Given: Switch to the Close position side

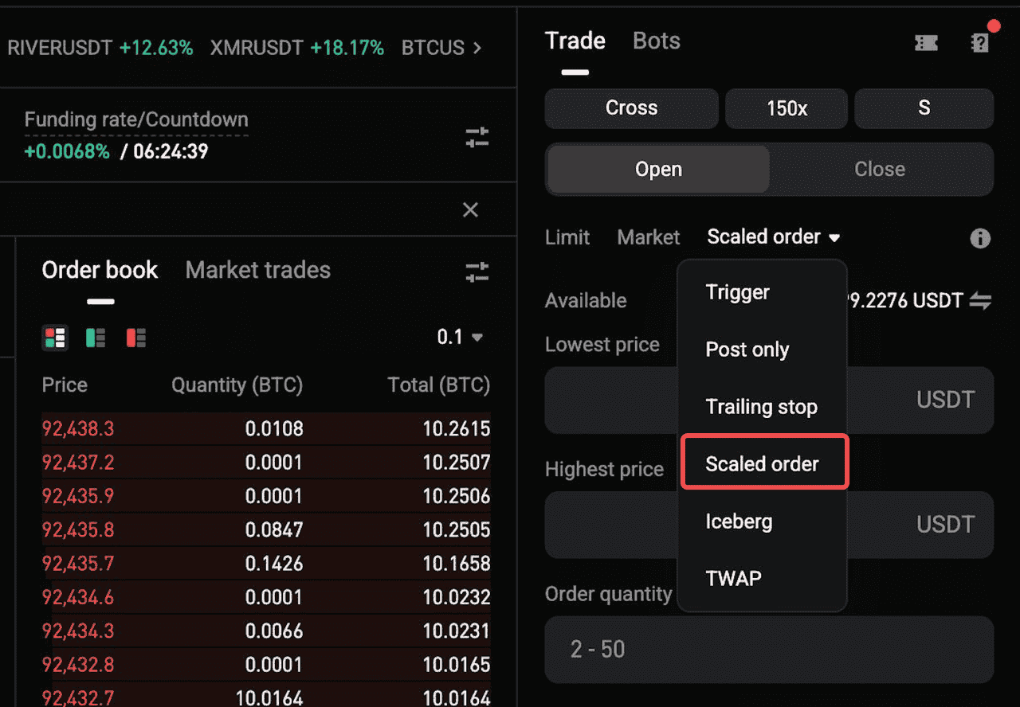Looking at the screenshot, I should click(x=879, y=169).
